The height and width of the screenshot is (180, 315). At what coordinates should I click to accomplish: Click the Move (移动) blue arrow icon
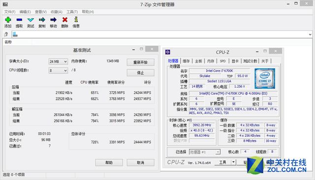tap(53, 20)
